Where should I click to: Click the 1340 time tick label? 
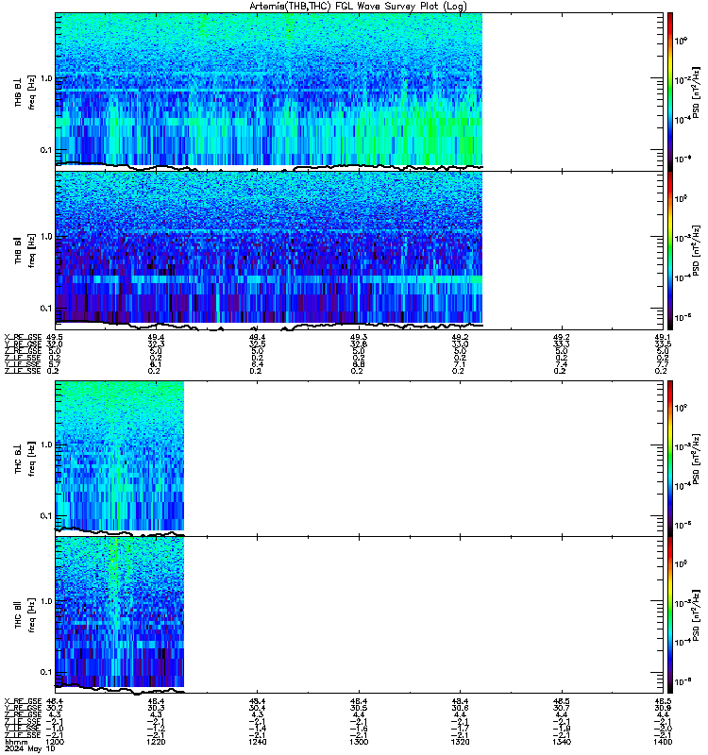[x=562, y=742]
